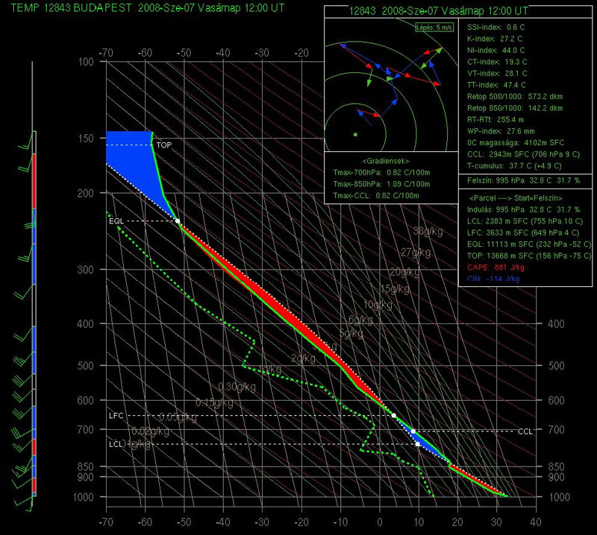This screenshot has width=597, height=535.
Task: Click the Lépés: 5 m/s scale box
Action: coord(434,28)
